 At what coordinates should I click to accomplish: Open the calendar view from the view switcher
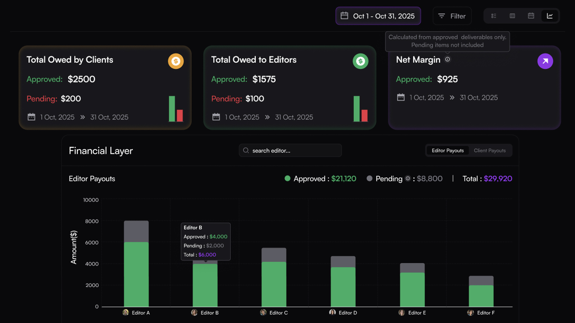click(531, 16)
